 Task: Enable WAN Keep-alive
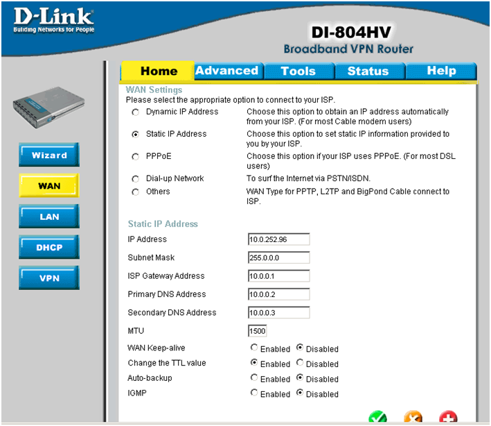pyautogui.click(x=254, y=348)
